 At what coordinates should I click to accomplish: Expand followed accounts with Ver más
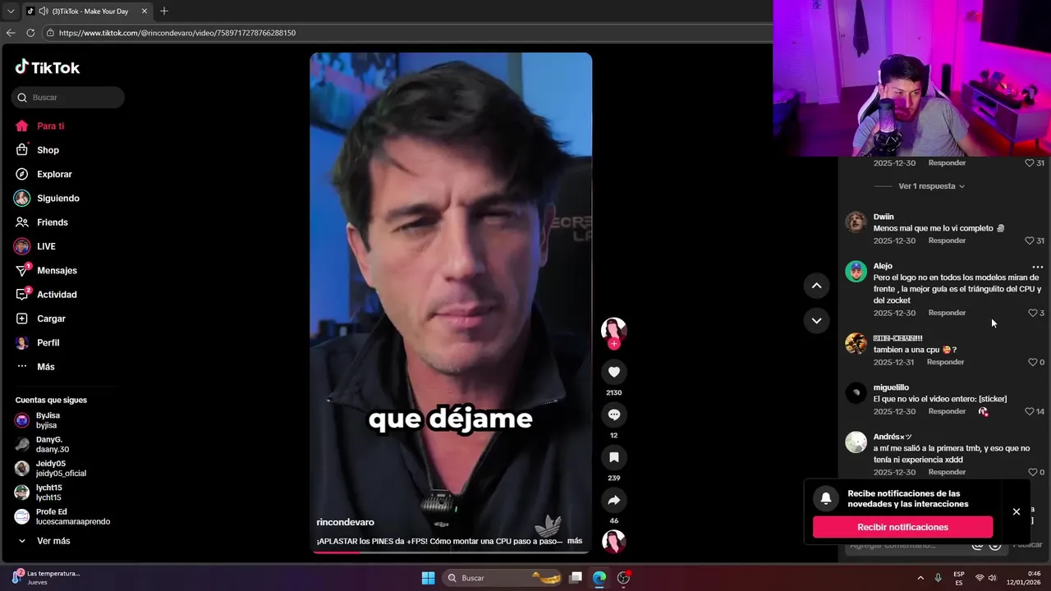point(53,541)
